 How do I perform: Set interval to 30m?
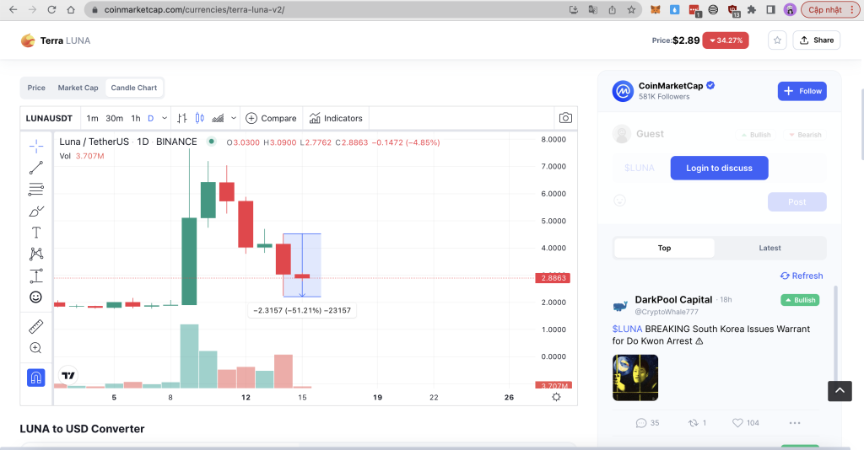pyautogui.click(x=114, y=118)
